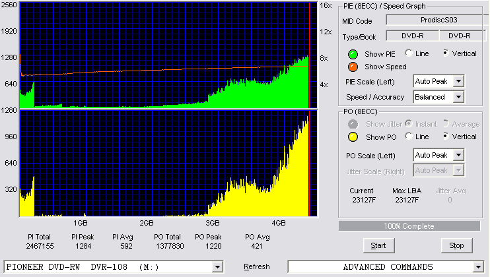This screenshot has width=490, height=277.
Task: Click the 16x speed axis label
Action: (x=326, y=6)
